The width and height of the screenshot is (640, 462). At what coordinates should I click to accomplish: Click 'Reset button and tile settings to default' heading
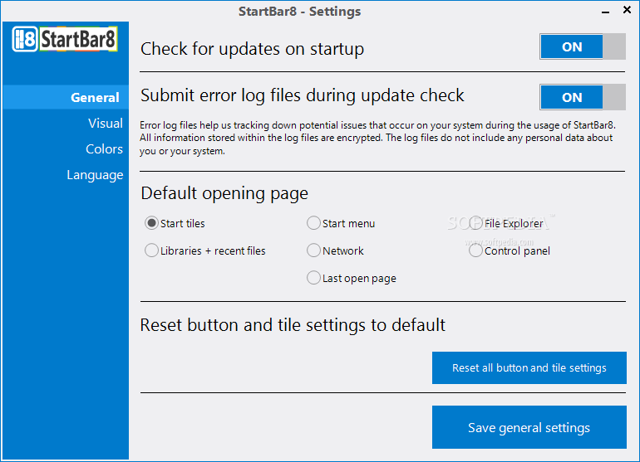point(293,325)
